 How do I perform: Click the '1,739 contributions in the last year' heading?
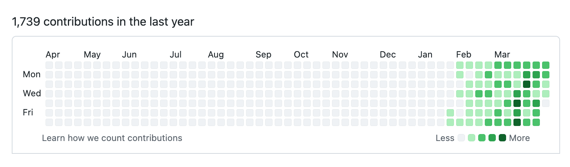103,22
